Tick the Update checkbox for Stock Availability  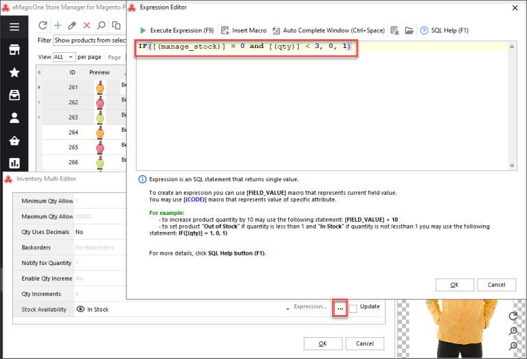353,309
